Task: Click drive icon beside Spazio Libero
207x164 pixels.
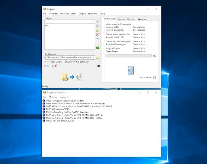Action: [x=47, y=62]
